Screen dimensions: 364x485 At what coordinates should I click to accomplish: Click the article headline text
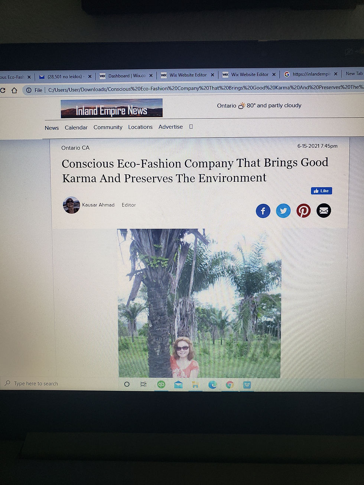195,171
